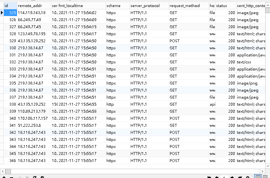Click the refresh icon in bottom toolbar

tap(35, 177)
